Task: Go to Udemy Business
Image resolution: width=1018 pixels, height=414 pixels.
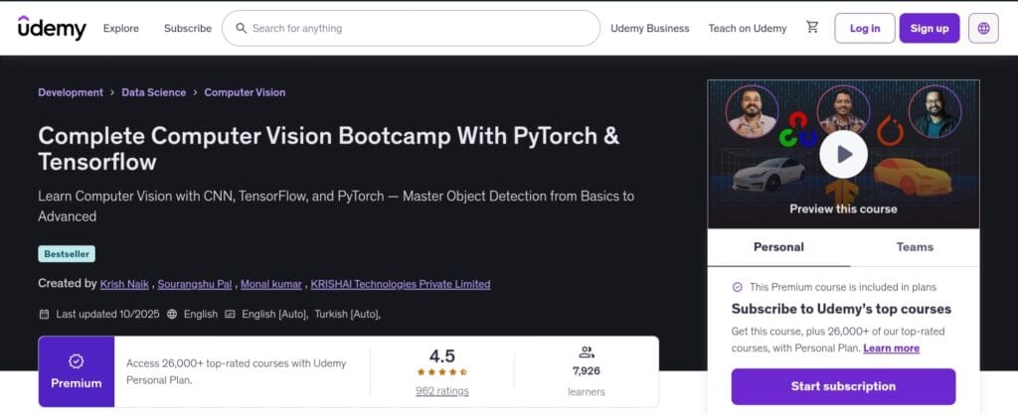Action: pyautogui.click(x=650, y=29)
